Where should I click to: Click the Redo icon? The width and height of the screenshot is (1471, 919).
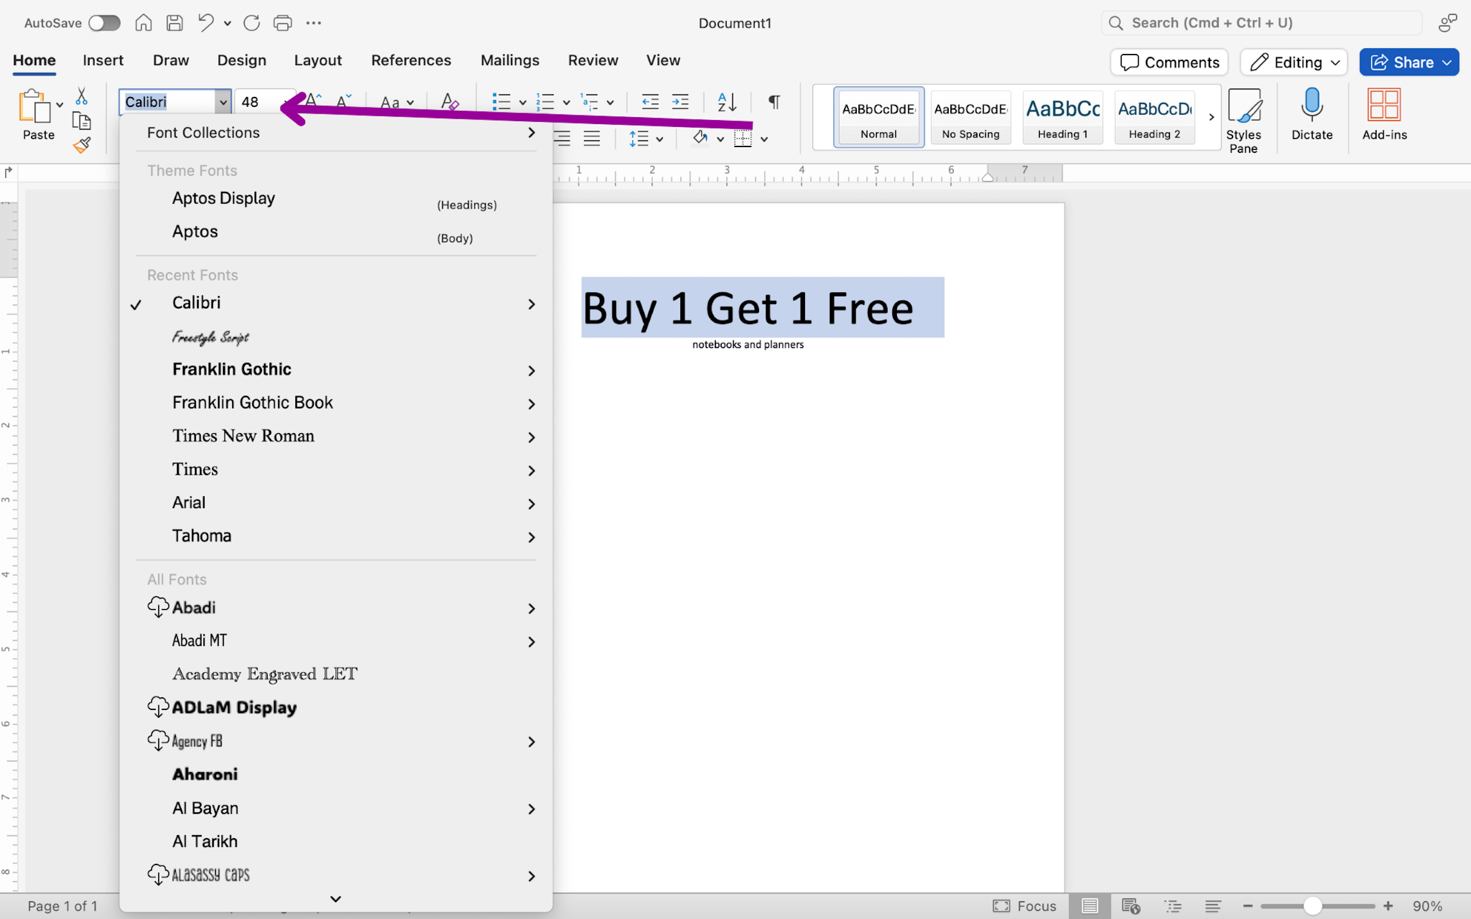(252, 23)
